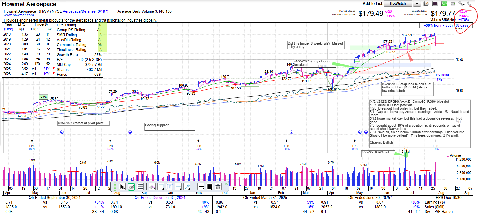Click the 165.51 price low label

pyautogui.click(x=390, y=52)
